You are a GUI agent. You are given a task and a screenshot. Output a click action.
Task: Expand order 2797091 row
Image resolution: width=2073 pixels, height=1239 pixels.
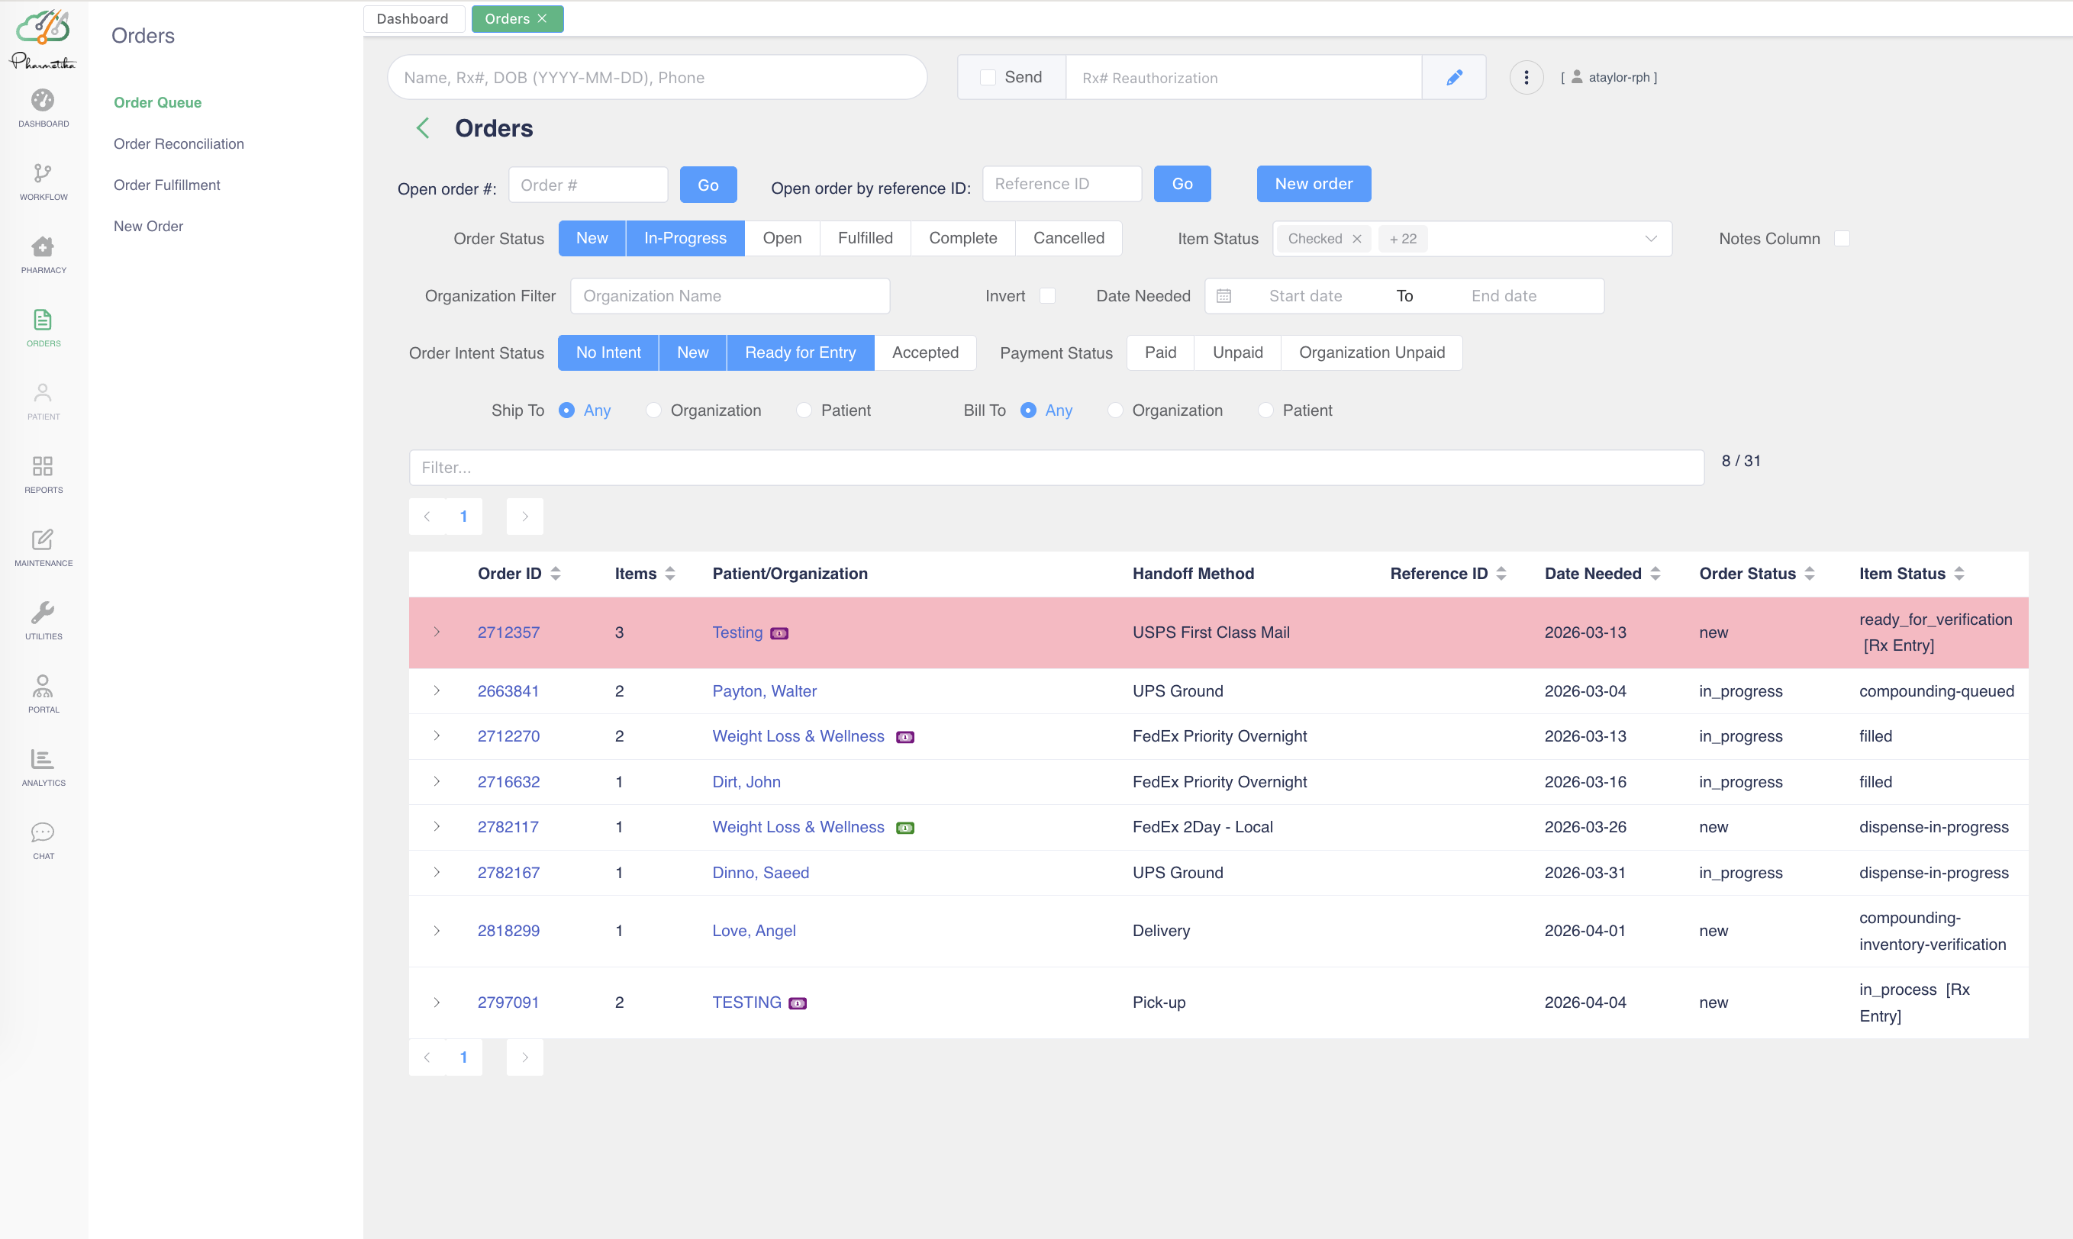tap(436, 1002)
